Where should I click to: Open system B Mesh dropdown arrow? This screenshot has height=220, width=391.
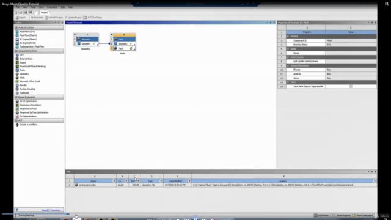click(111, 35)
